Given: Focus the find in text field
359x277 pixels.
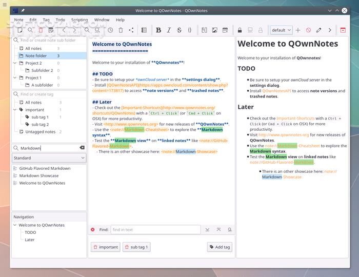Looking at the screenshot, I should pyautogui.click(x=156, y=230).
